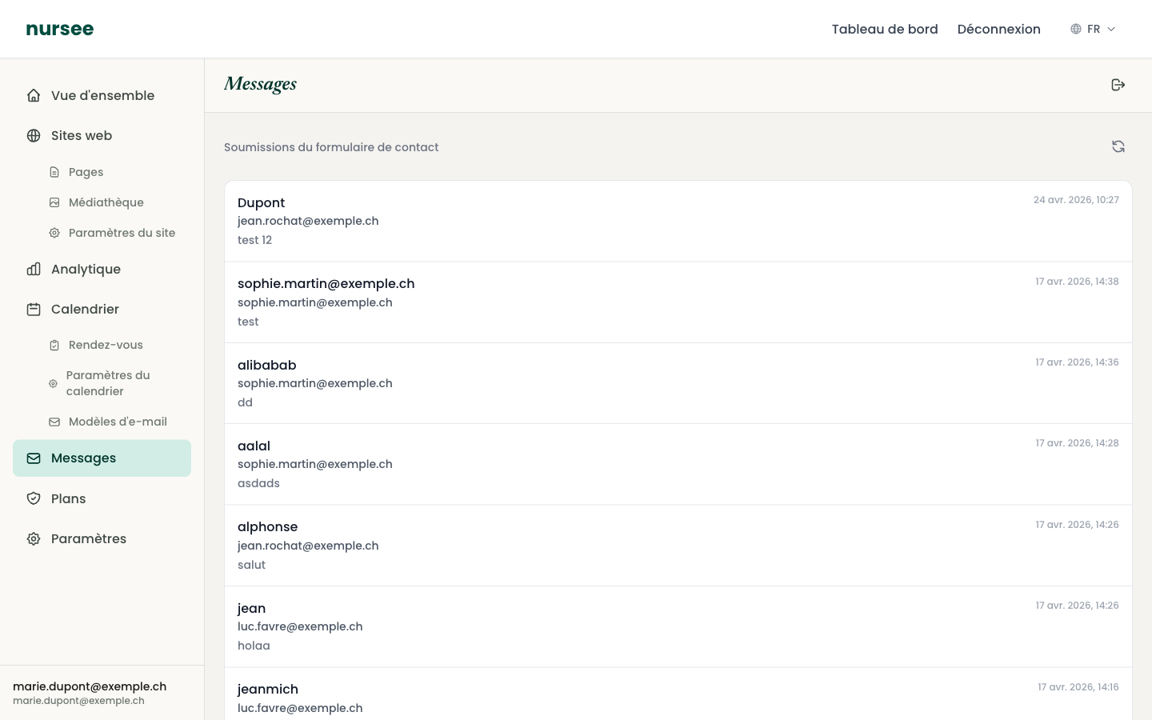Image resolution: width=1152 pixels, height=720 pixels.
Task: Click the message text 'asdads'
Action: click(x=258, y=483)
